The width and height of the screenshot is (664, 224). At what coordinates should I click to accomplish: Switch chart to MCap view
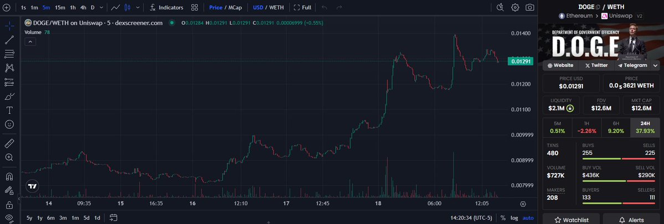click(235, 7)
